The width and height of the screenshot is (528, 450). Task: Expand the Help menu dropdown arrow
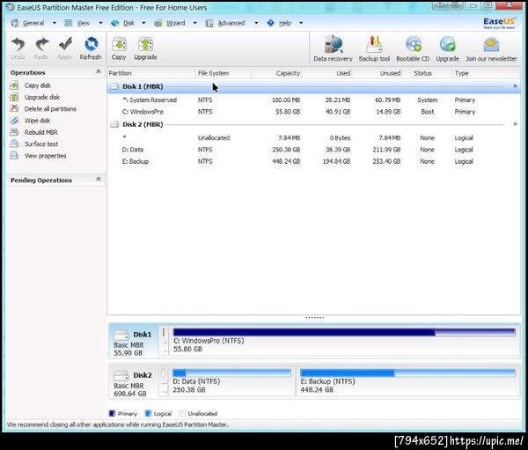[x=301, y=23]
